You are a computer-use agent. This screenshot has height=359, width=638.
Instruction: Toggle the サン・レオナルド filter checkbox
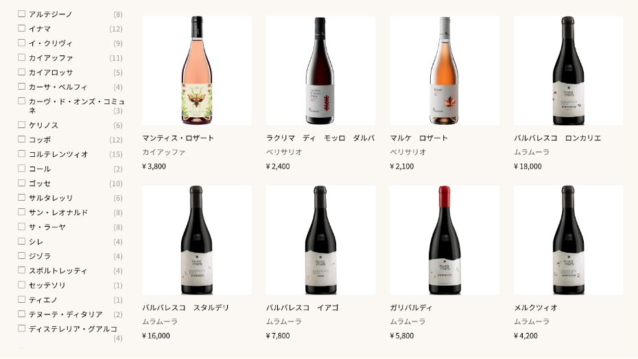pyautogui.click(x=21, y=212)
